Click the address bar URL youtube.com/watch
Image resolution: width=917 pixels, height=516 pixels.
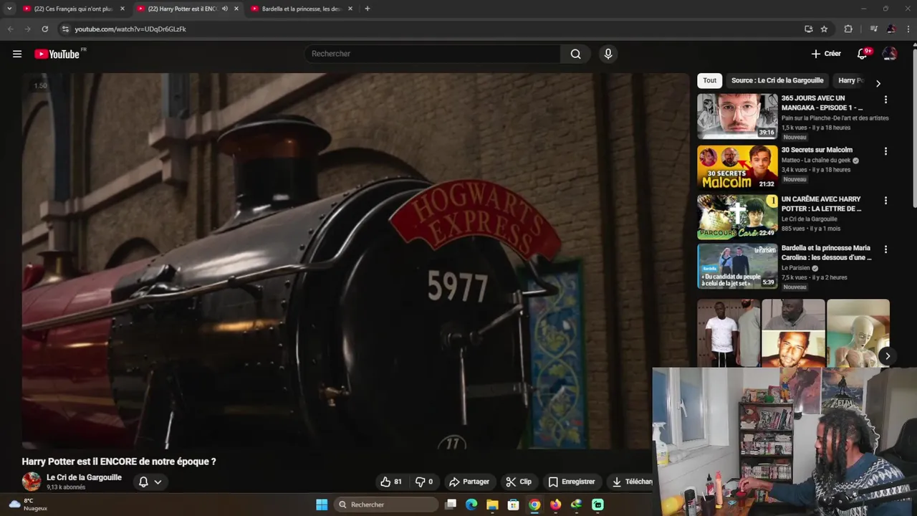tap(130, 29)
